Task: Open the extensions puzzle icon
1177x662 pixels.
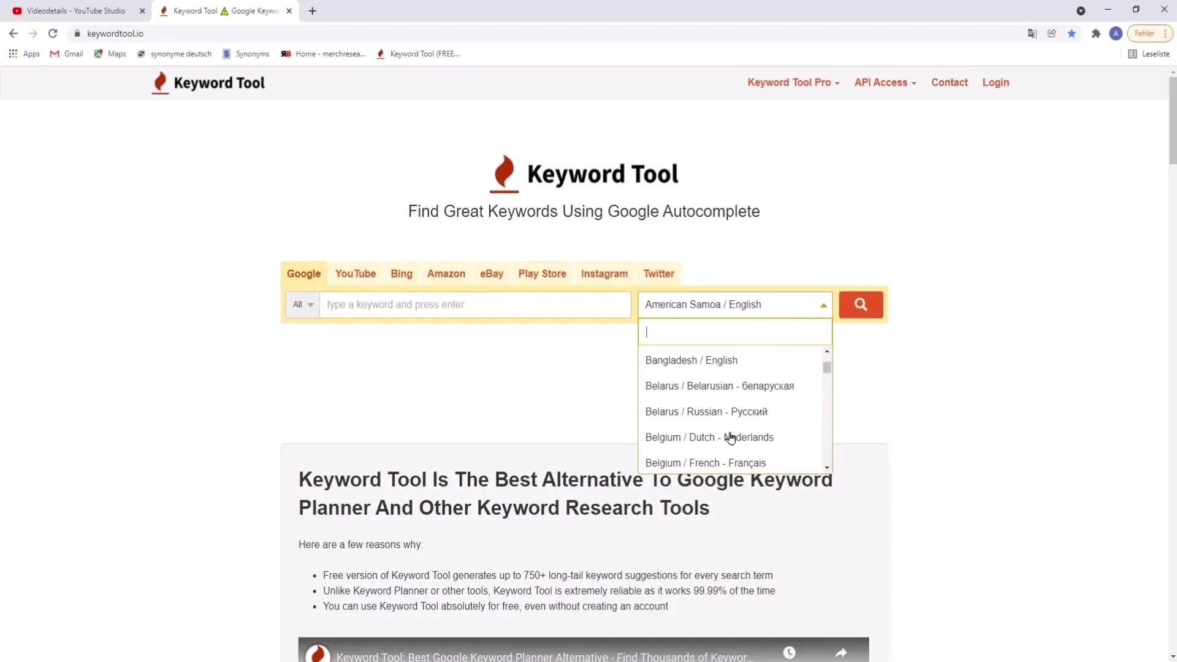Action: coord(1096,34)
